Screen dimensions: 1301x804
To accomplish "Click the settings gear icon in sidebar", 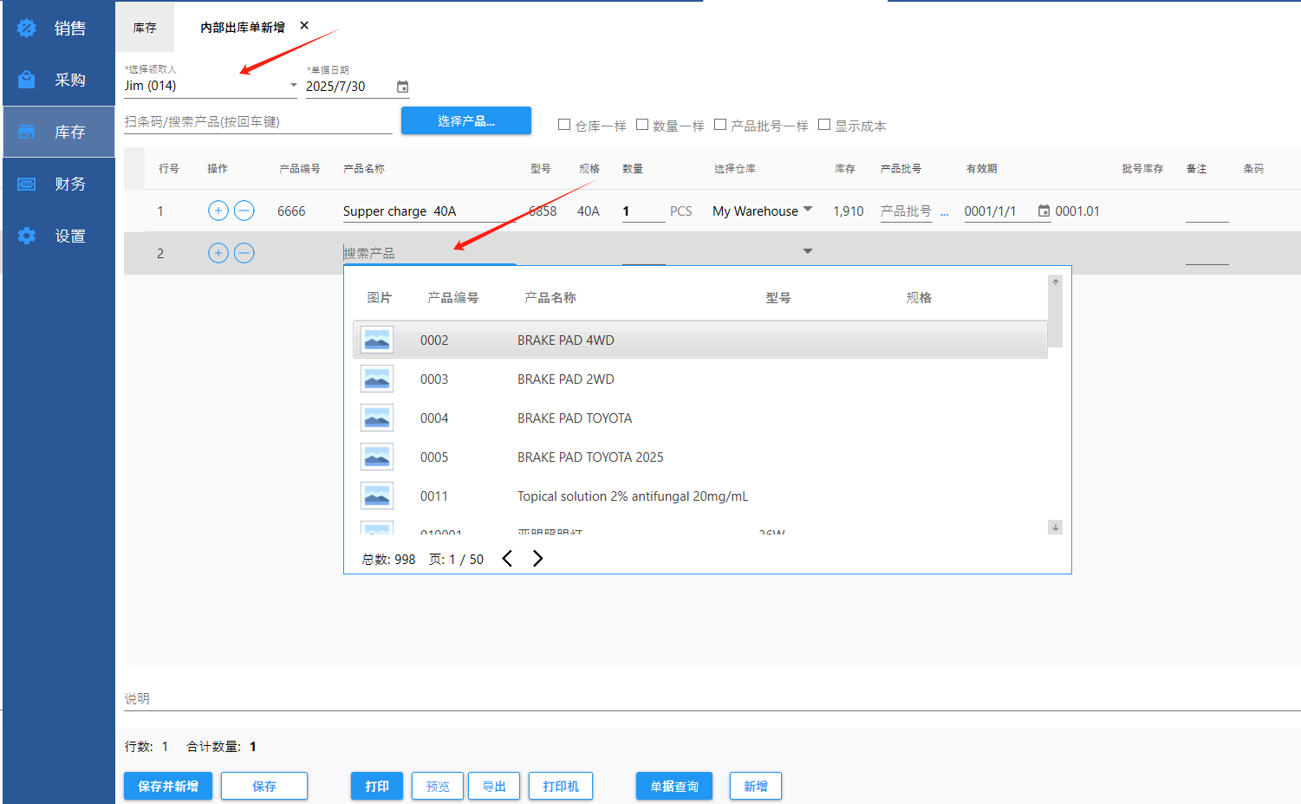I will pos(27,236).
